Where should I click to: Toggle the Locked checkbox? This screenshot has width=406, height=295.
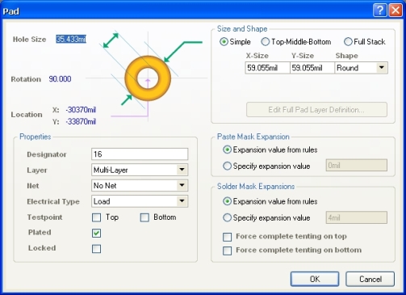96,249
